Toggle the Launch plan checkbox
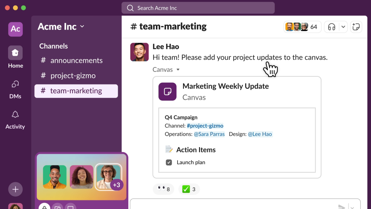The image size is (371, 209). (x=169, y=162)
